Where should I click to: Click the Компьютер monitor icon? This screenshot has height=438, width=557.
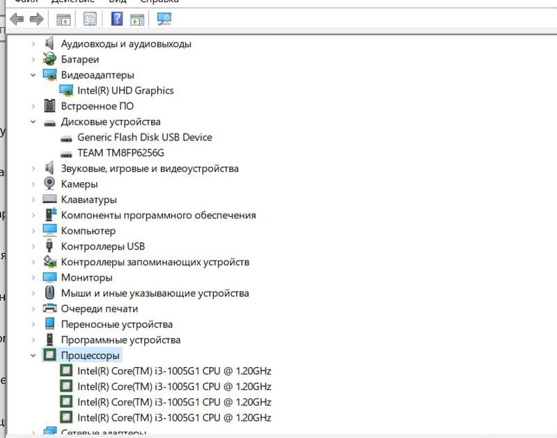coord(49,230)
